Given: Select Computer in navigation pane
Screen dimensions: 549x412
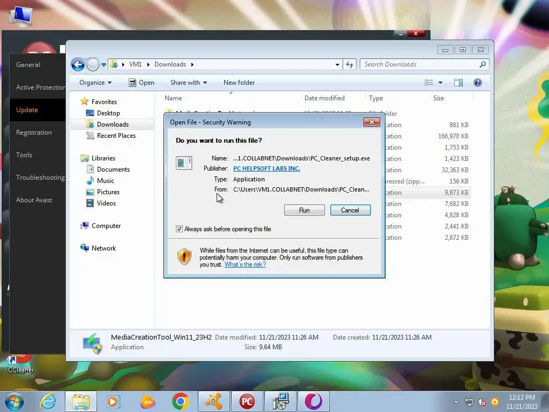Looking at the screenshot, I should pyautogui.click(x=106, y=226).
